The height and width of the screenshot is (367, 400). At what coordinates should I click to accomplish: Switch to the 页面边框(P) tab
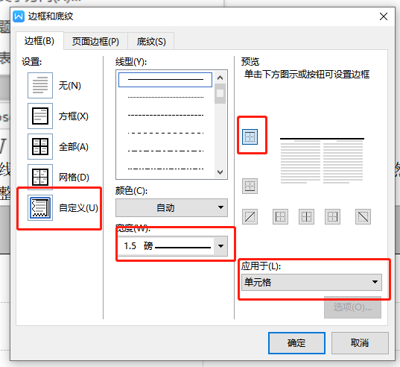tap(95, 41)
